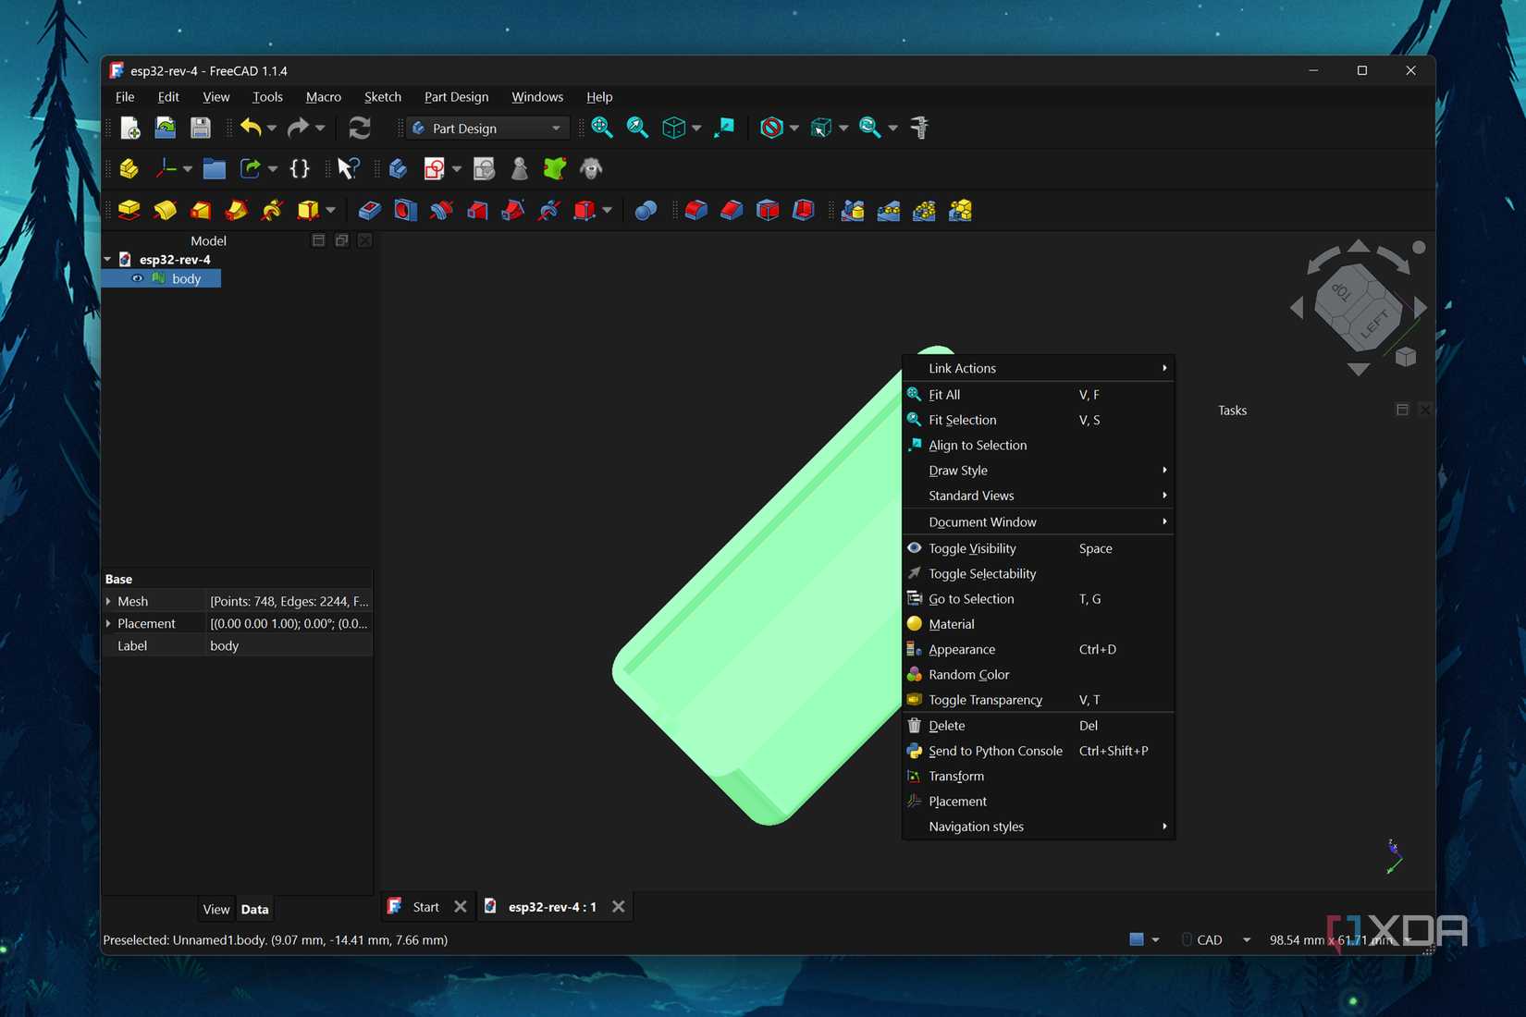The height and width of the screenshot is (1017, 1526).
Task: Click the body Label value field
Action: pyautogui.click(x=289, y=645)
